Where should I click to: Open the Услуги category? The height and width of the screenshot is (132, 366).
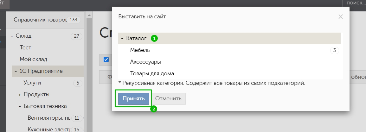click(32, 83)
